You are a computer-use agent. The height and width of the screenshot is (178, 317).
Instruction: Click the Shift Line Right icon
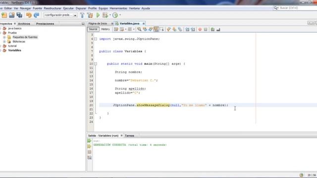(193, 30)
